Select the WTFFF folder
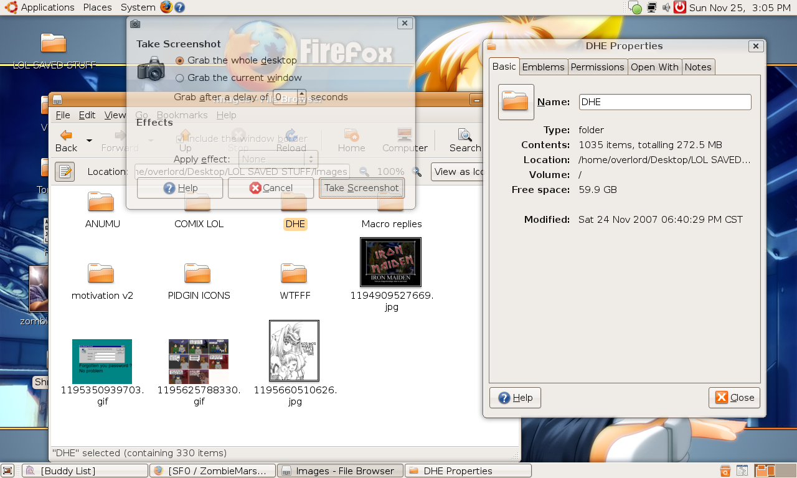The width and height of the screenshot is (797, 478). pos(295,281)
